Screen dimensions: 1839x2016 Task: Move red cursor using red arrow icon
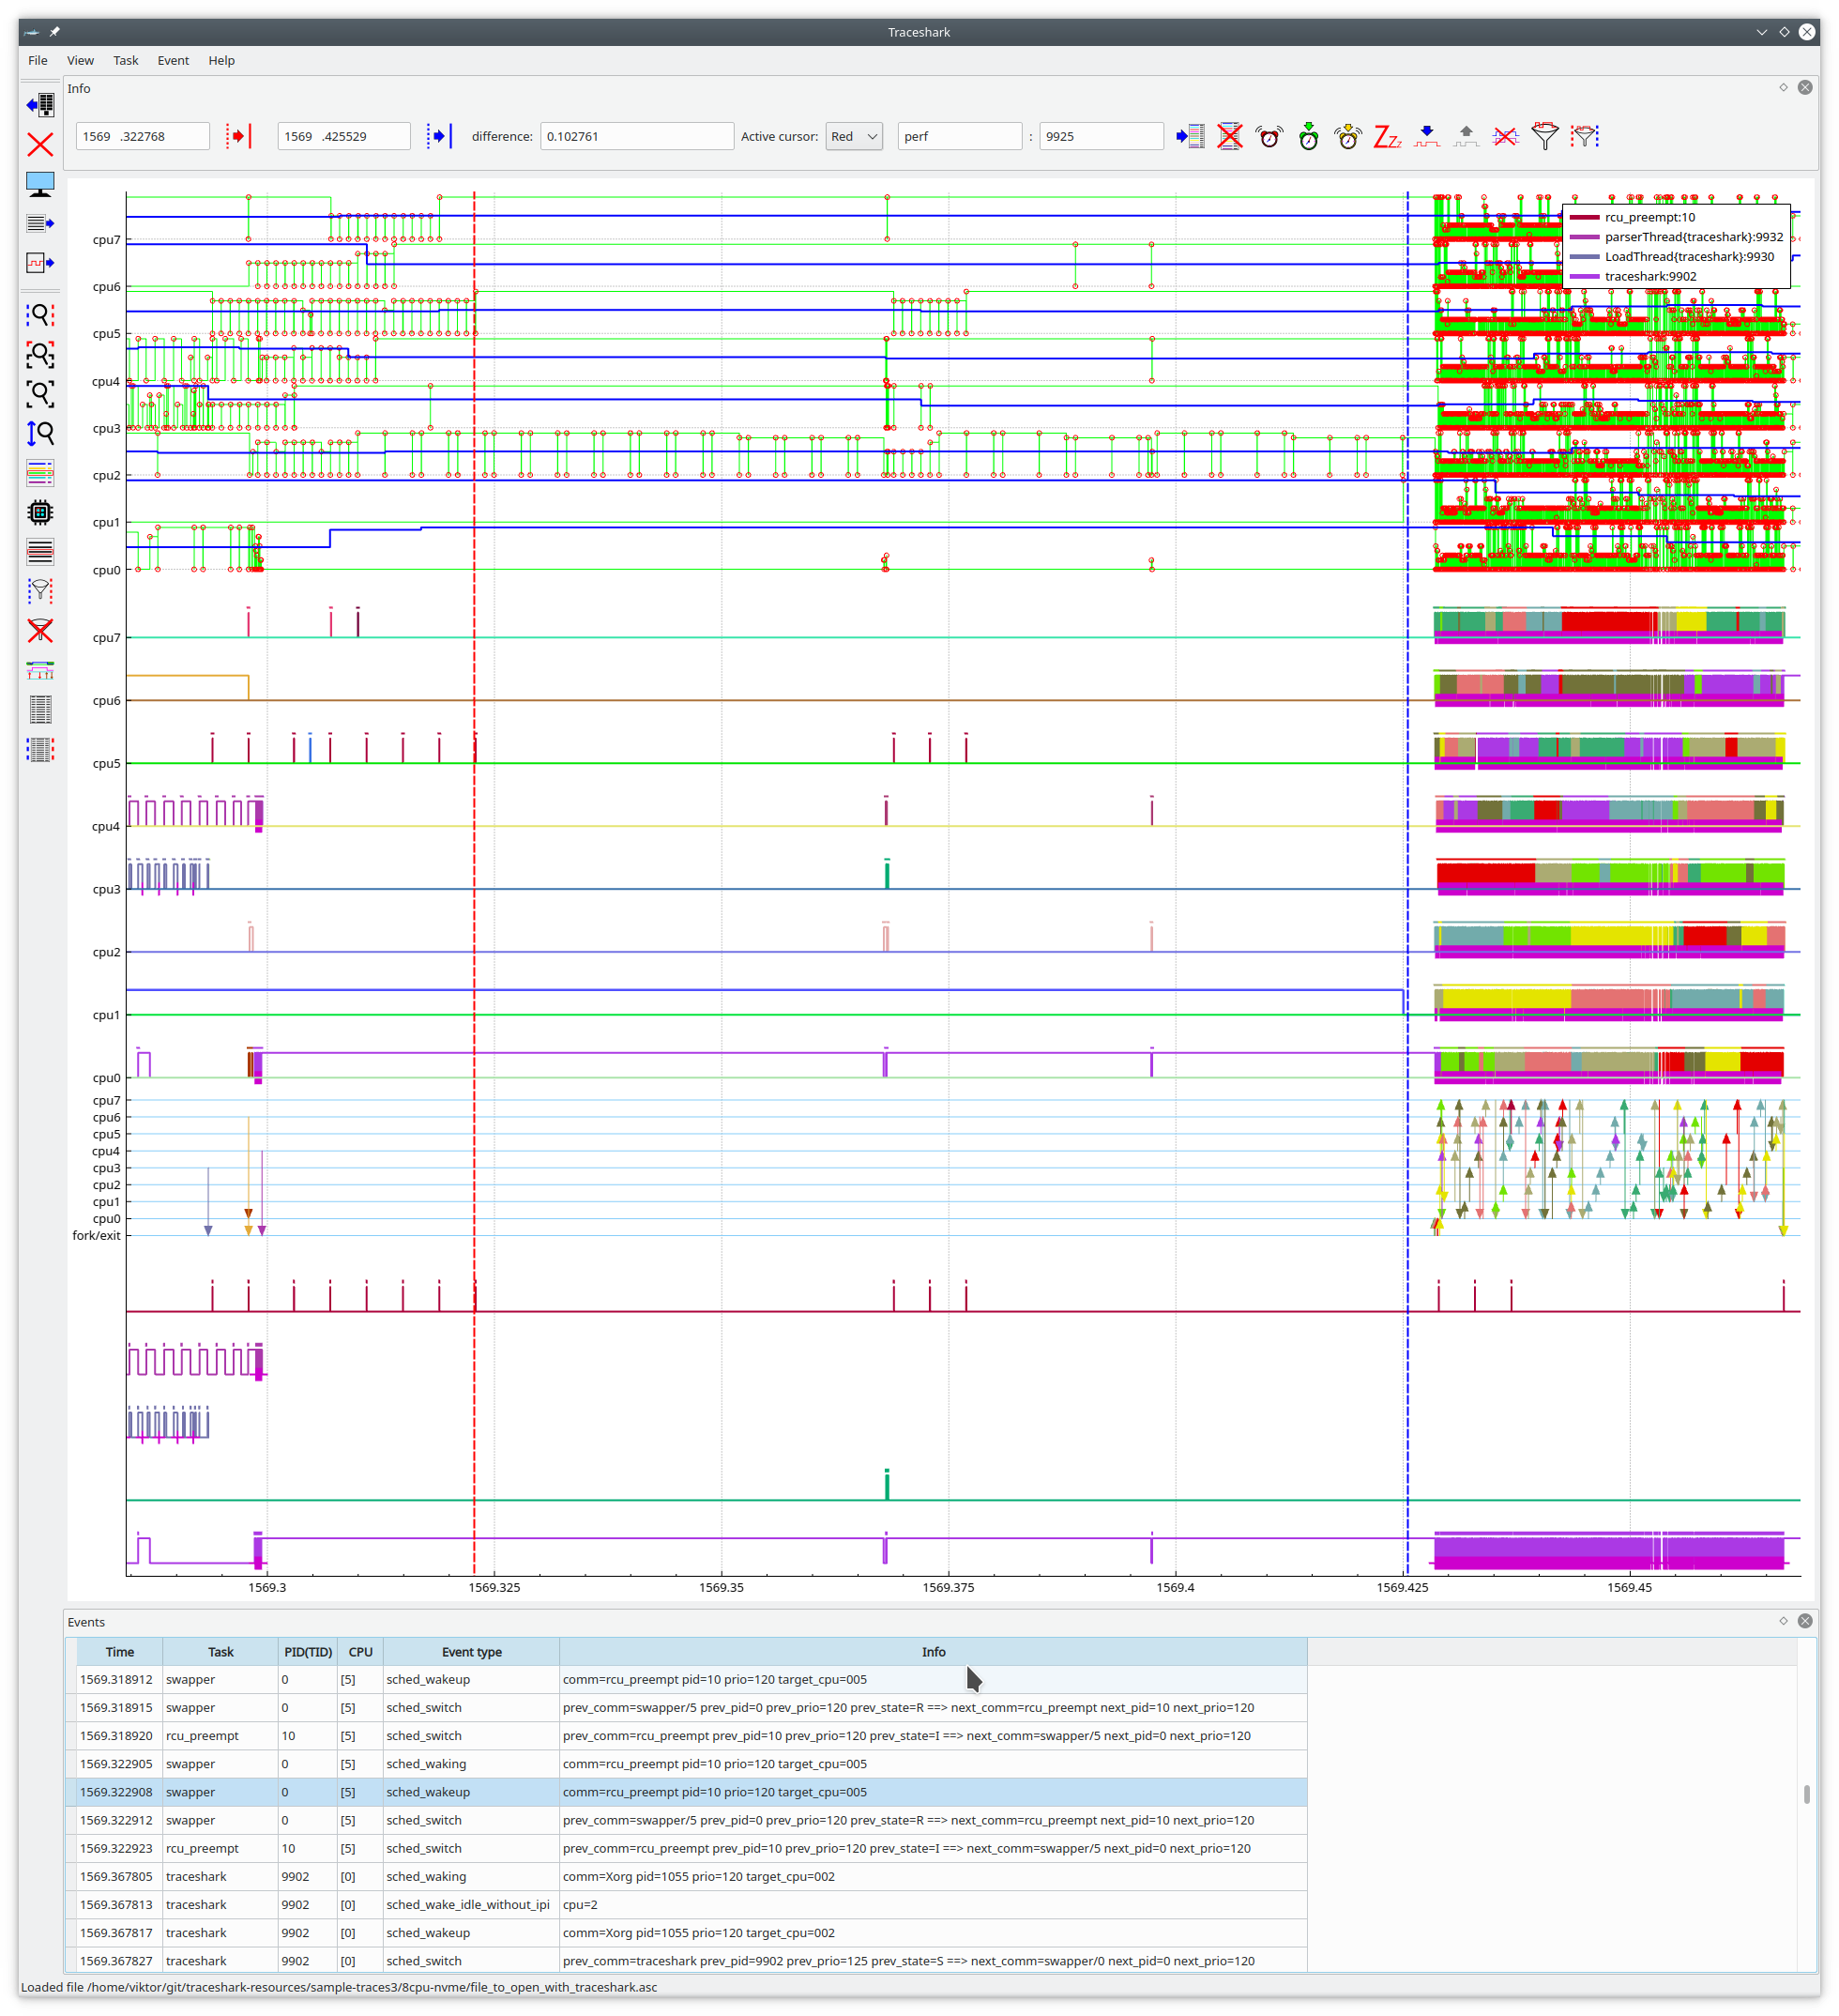pyautogui.click(x=238, y=136)
